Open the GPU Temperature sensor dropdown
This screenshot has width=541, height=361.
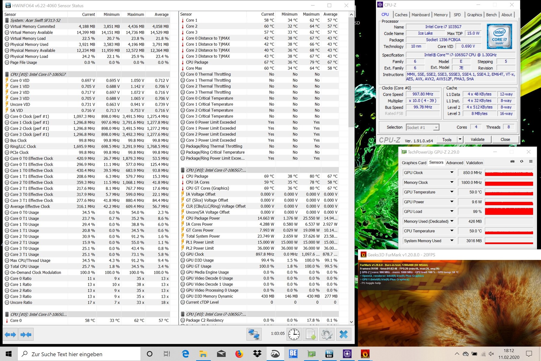(452, 192)
